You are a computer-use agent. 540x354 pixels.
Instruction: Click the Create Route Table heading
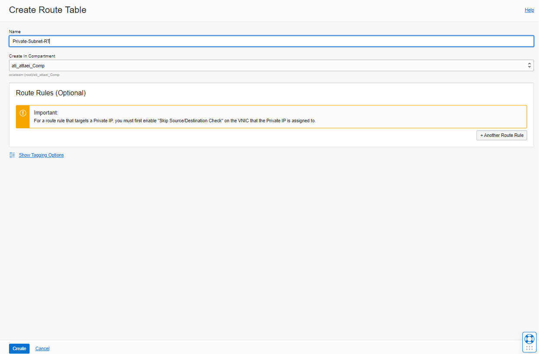click(x=47, y=10)
